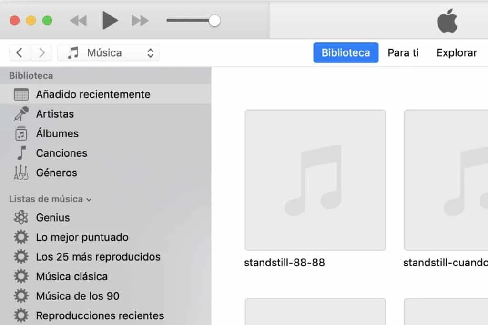Open the Música media type dropdown
Image resolution: width=488 pixels, height=325 pixels.
pos(108,52)
